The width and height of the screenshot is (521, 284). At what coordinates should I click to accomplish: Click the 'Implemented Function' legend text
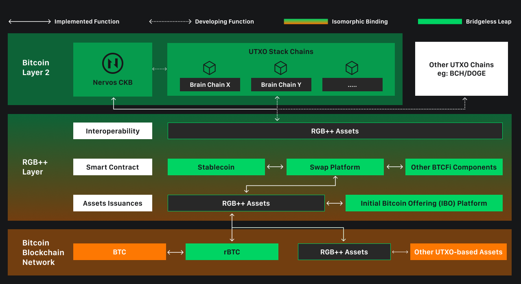(x=87, y=22)
